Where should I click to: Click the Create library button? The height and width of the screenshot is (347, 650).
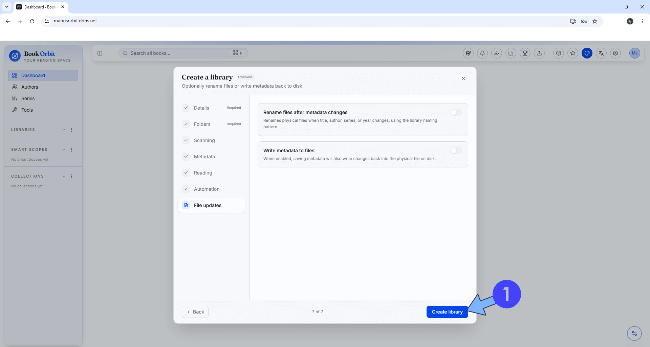(447, 312)
